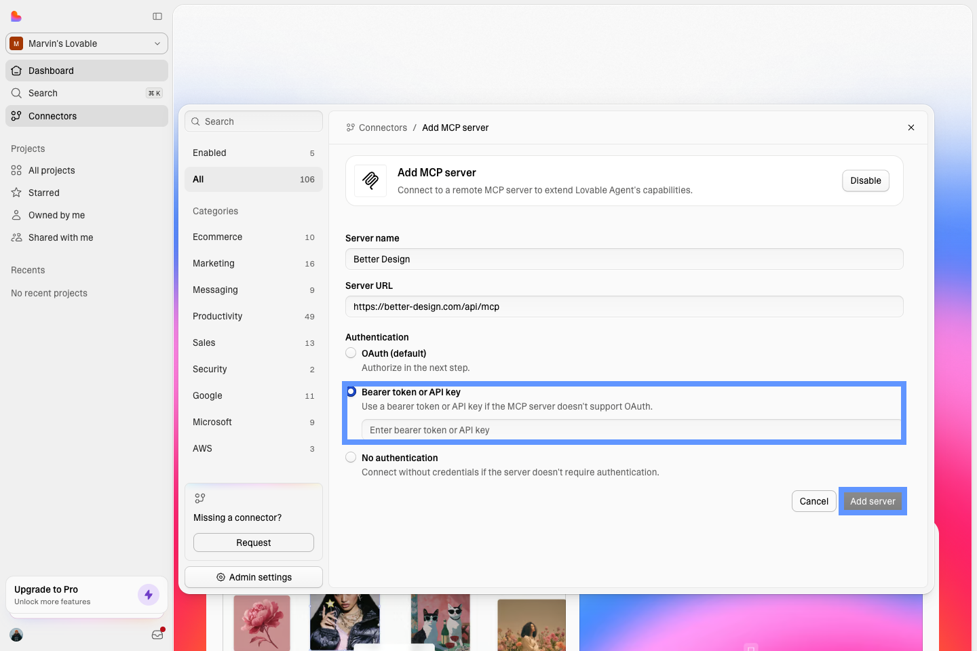Filter by AWS category
This screenshot has width=977, height=651.
point(254,448)
